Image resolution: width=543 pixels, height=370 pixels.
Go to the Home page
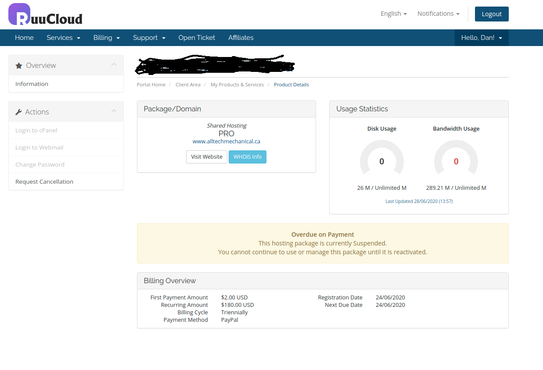pos(24,38)
